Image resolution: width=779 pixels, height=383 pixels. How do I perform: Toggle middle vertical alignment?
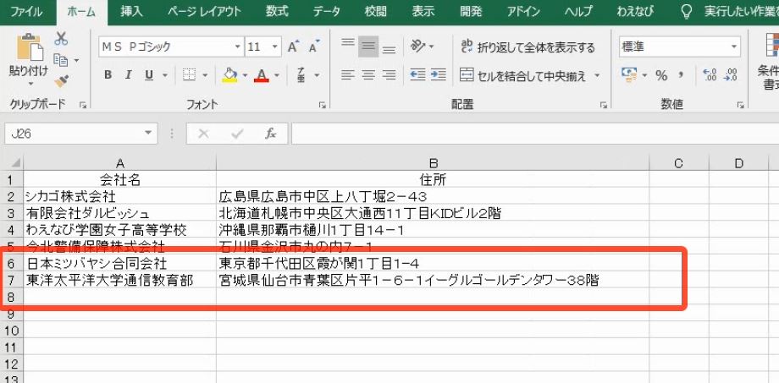(368, 47)
